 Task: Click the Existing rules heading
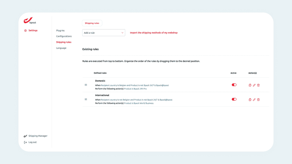(x=91, y=49)
